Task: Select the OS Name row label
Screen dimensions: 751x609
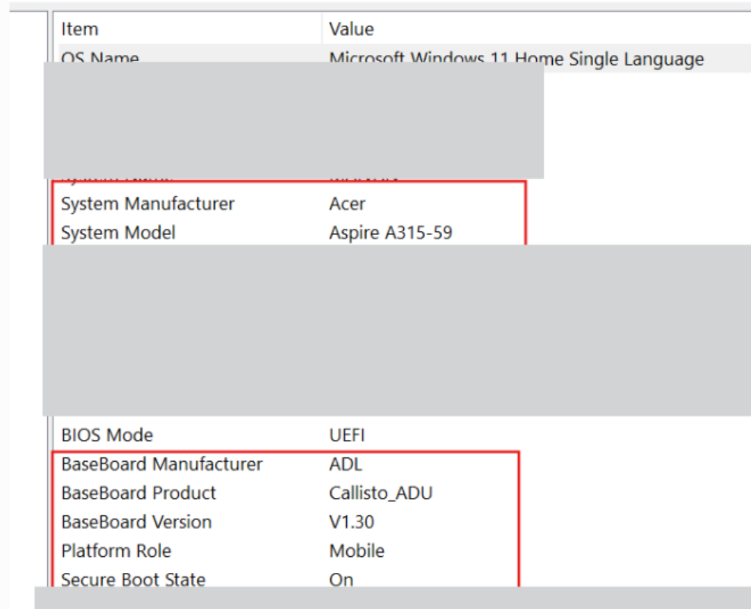Action: 100,56
